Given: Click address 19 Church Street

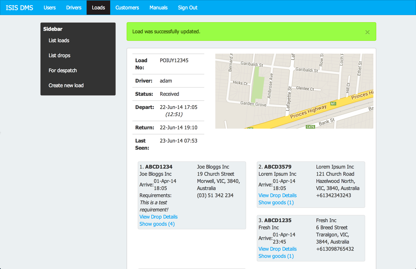Looking at the screenshot, I should [215, 174].
